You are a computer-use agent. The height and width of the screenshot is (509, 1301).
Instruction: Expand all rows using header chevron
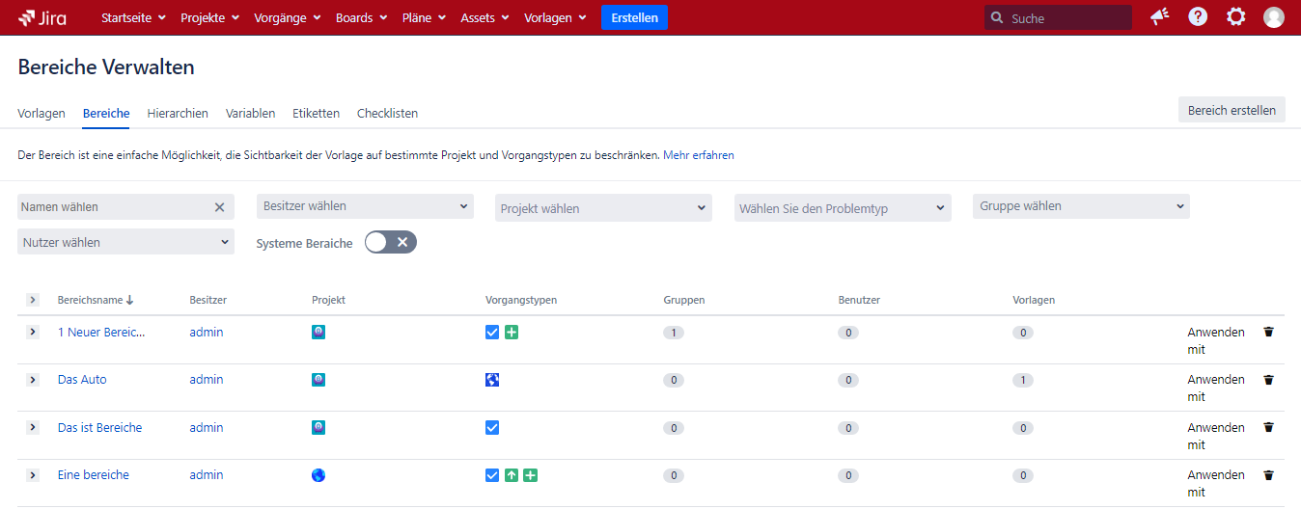32,300
